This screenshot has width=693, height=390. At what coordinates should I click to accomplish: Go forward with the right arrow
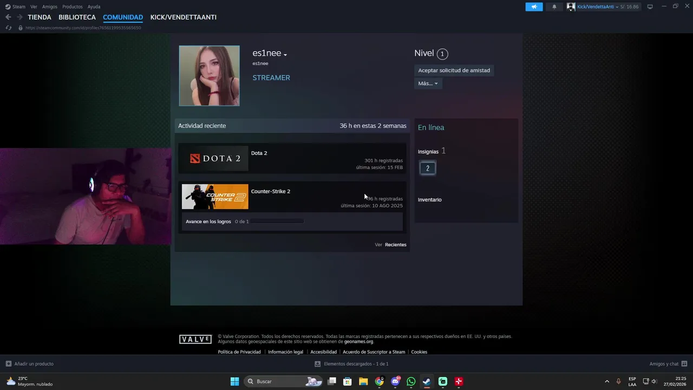tap(19, 17)
